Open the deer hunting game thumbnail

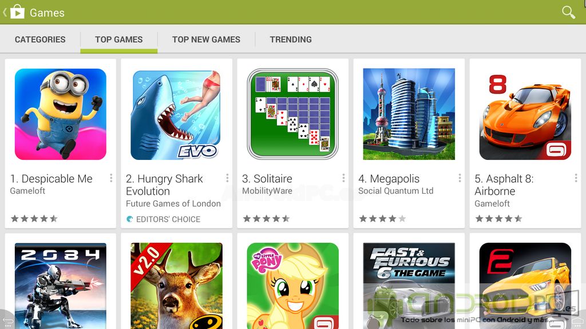(x=176, y=286)
